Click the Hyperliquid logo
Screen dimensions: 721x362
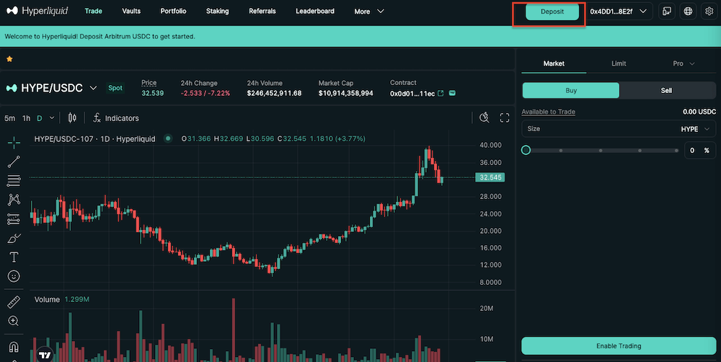[x=37, y=11]
